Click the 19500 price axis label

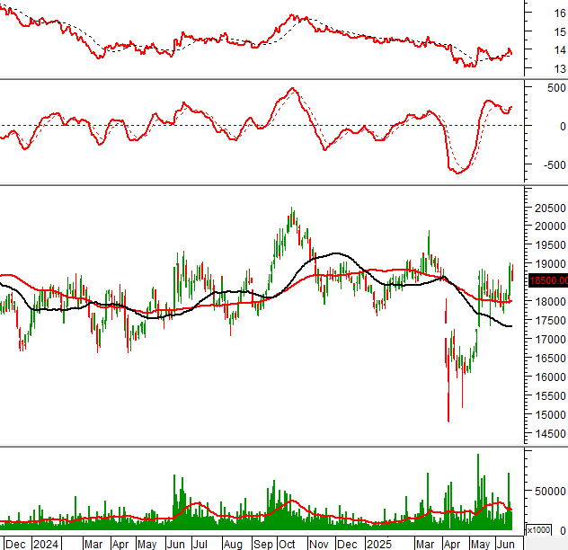point(550,245)
